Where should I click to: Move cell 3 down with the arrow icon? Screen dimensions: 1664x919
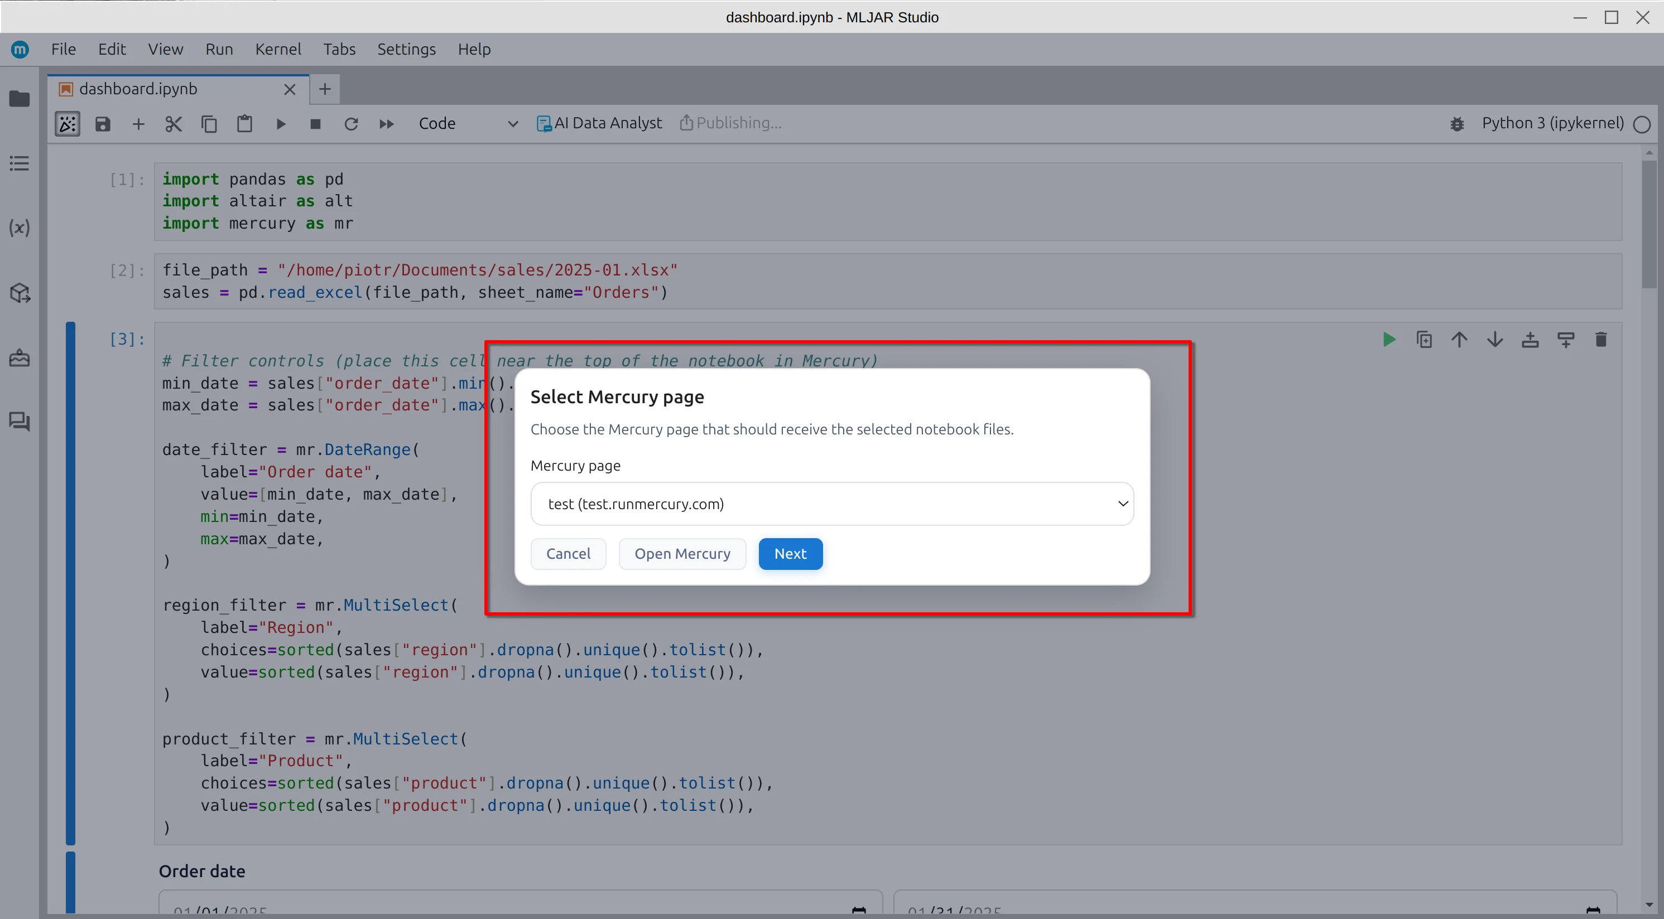pos(1495,340)
